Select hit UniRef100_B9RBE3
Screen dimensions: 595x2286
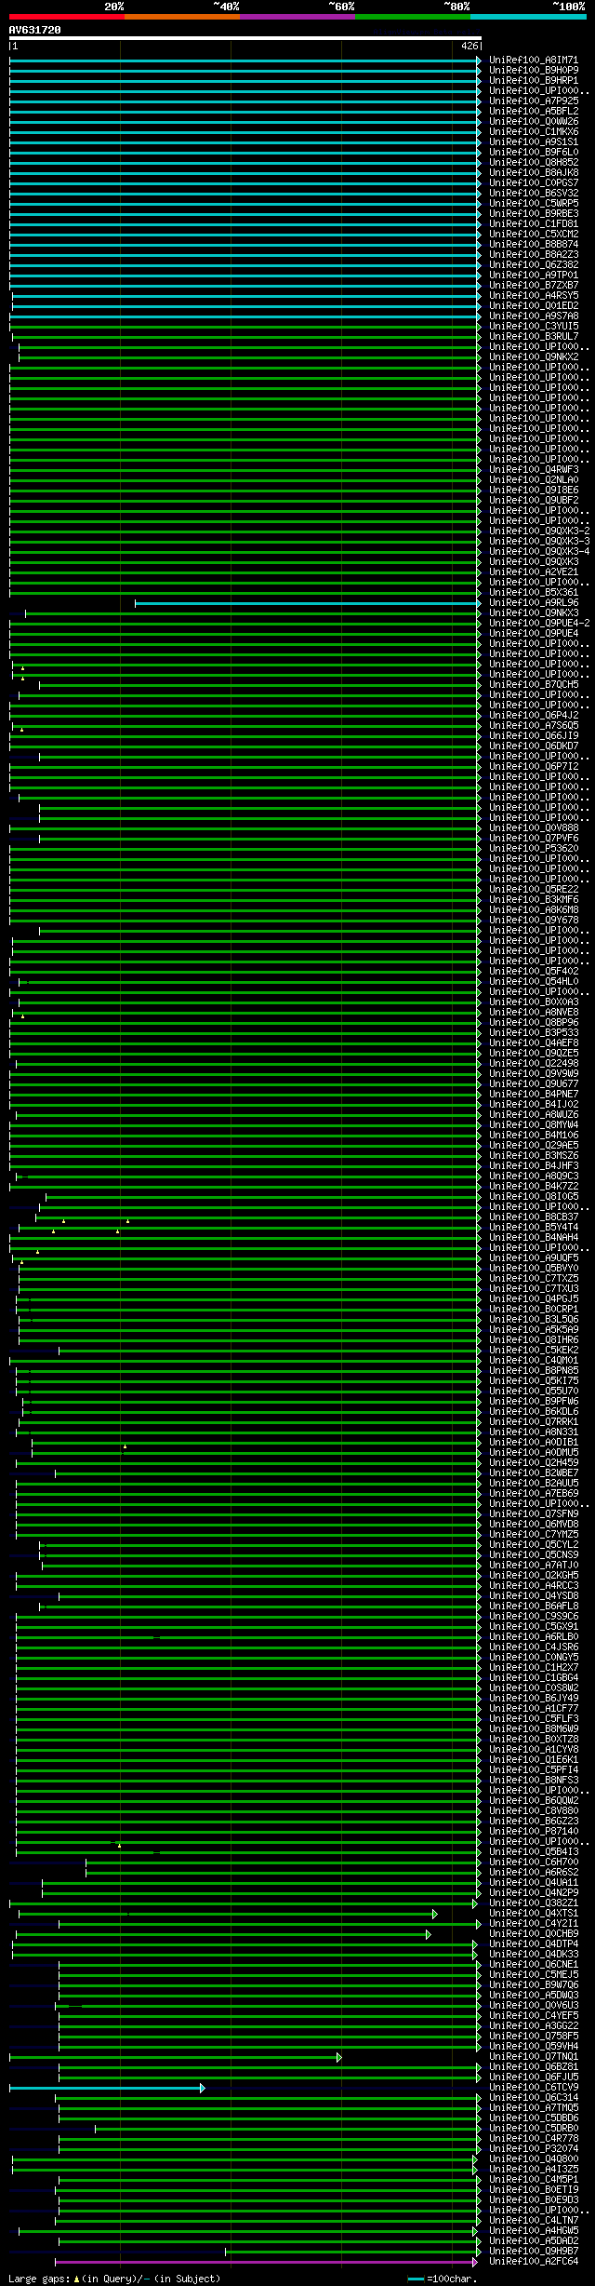click(534, 214)
